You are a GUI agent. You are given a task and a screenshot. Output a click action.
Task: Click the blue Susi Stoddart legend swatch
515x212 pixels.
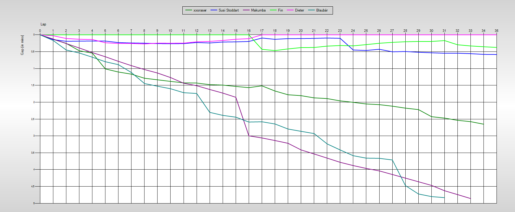[214, 10]
